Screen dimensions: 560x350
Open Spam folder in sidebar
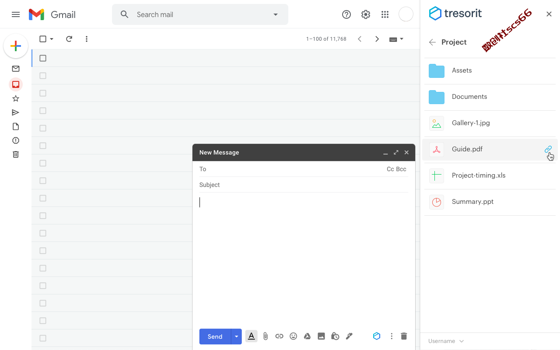click(x=16, y=140)
